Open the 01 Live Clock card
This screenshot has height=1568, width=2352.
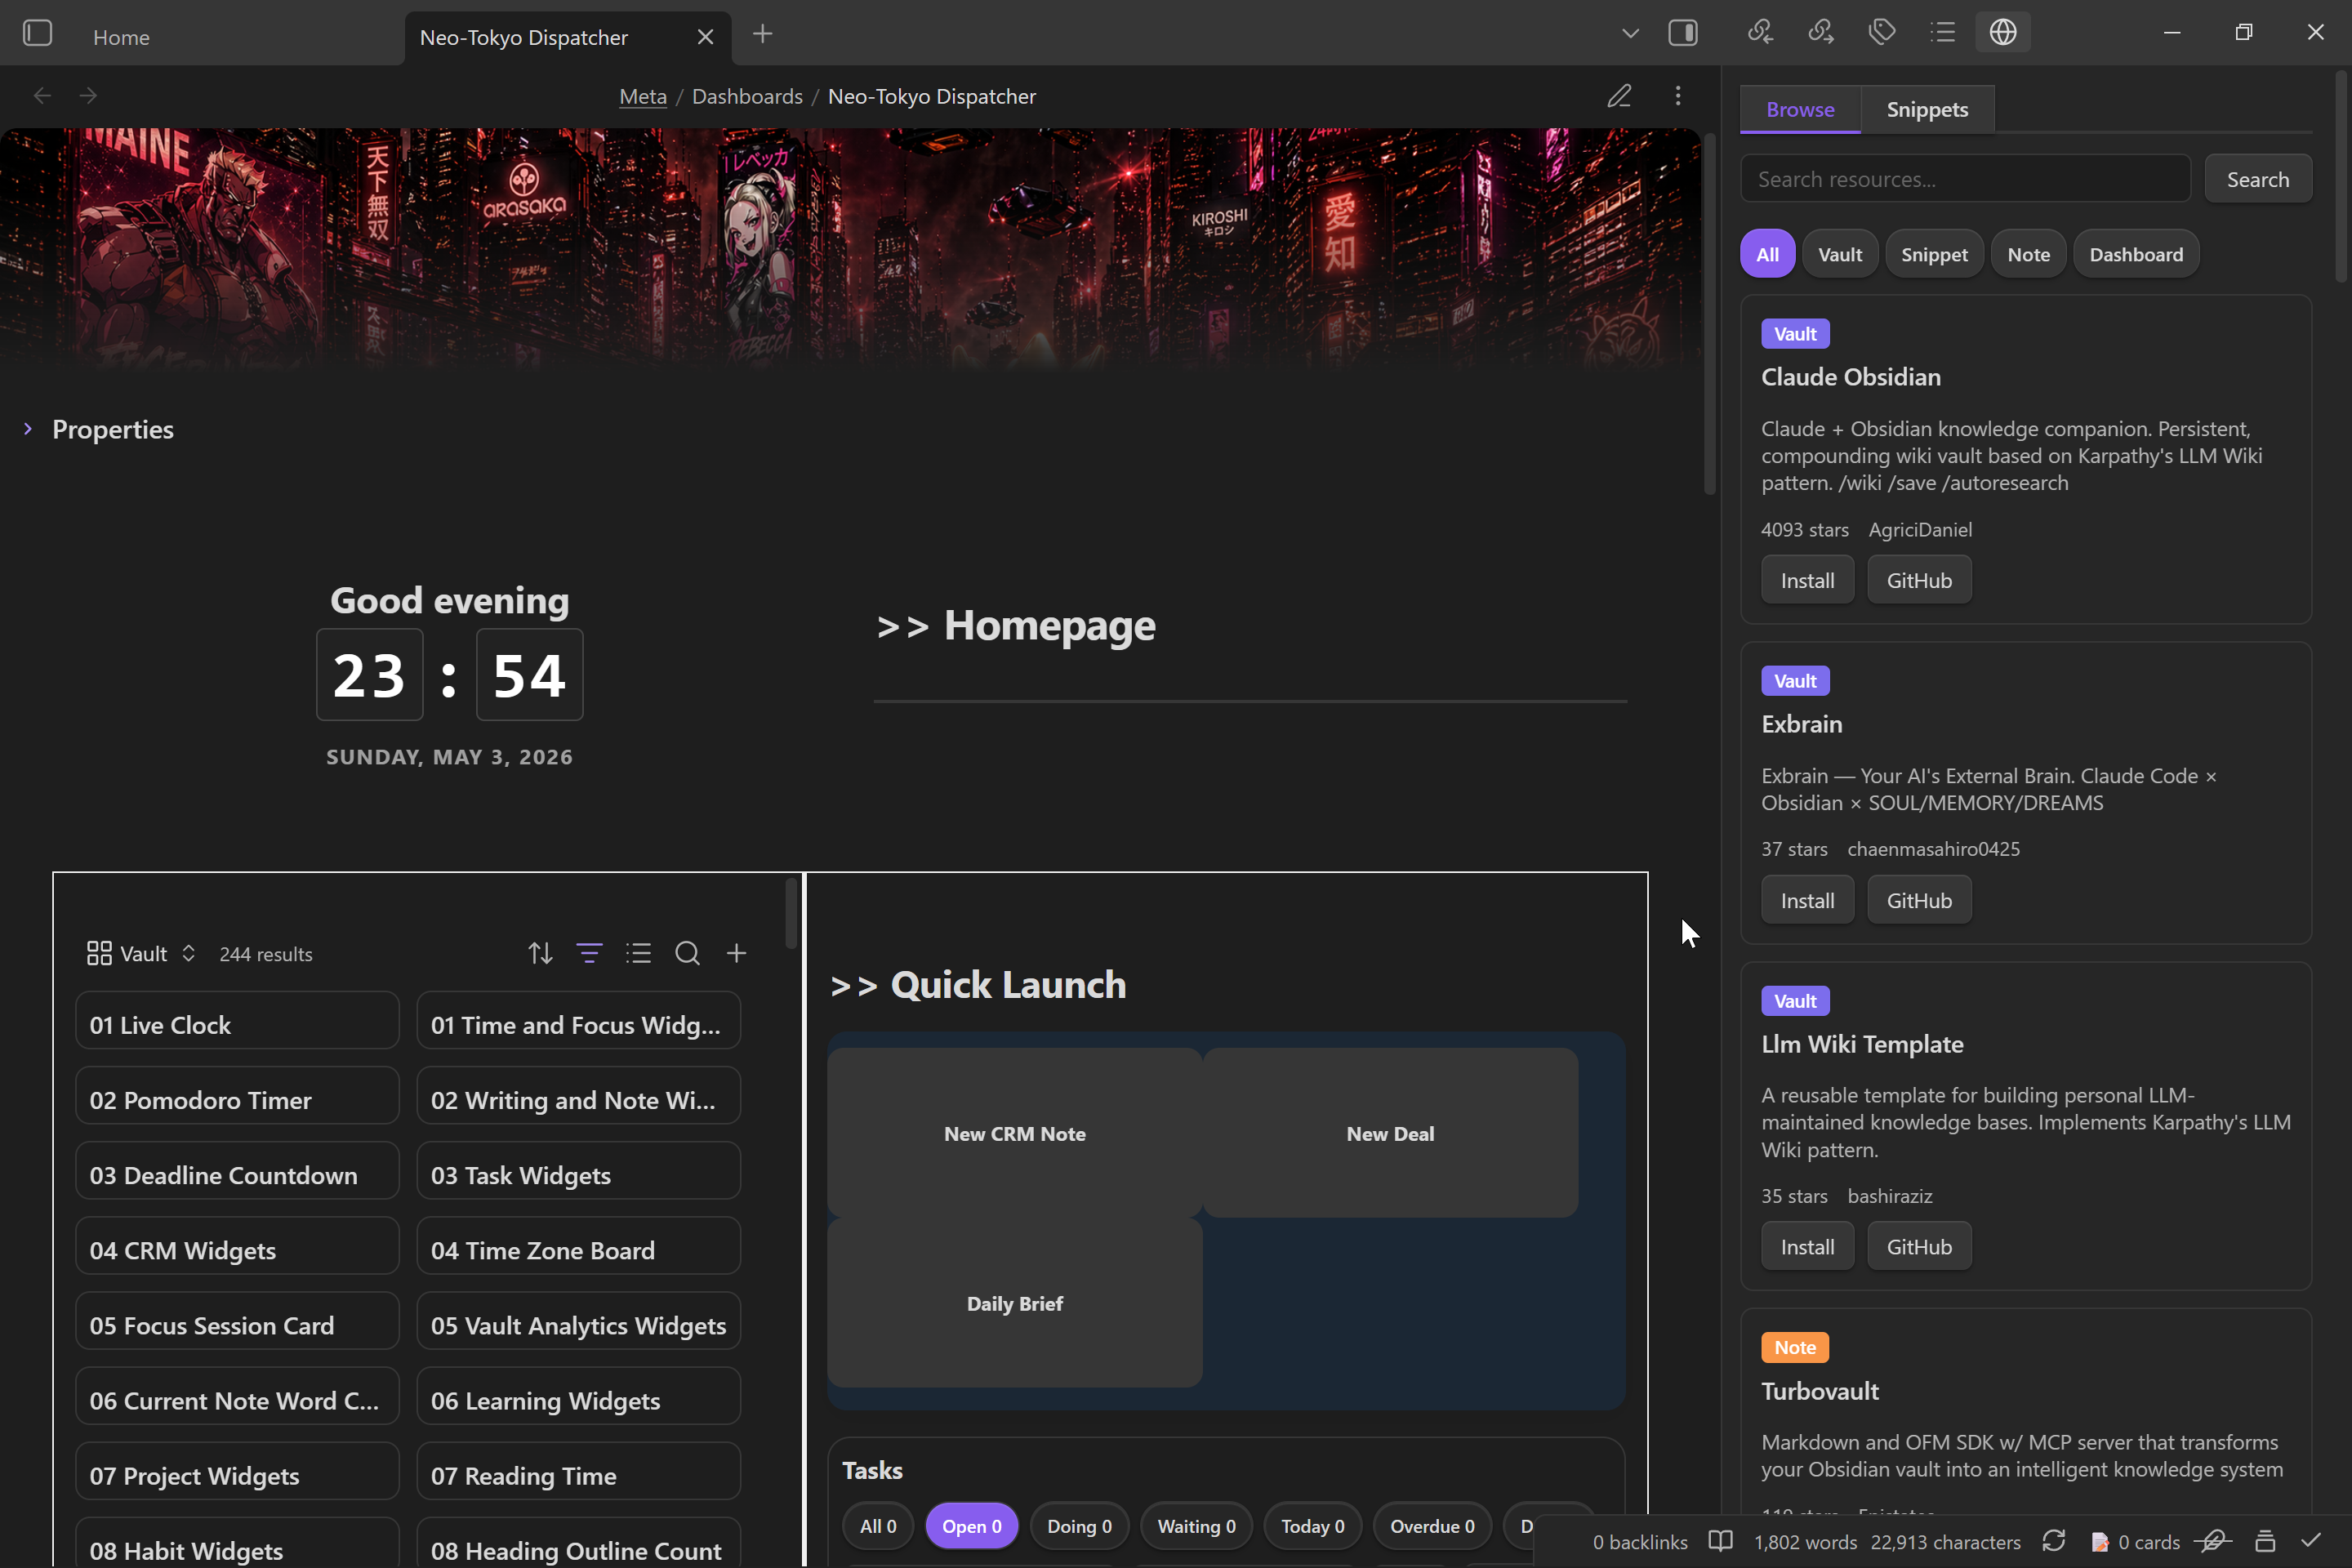point(237,1021)
